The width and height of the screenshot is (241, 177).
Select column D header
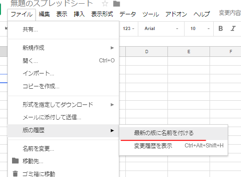[x=147, y=52]
